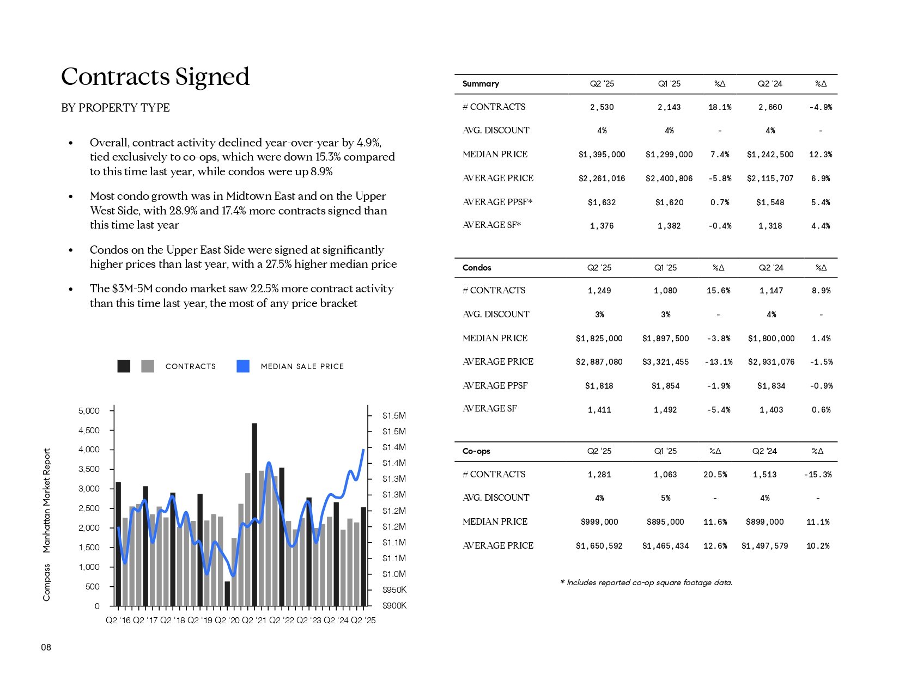The width and height of the screenshot is (899, 694).
Task: Click the black Contracts legend swatch
Action: coord(124,366)
